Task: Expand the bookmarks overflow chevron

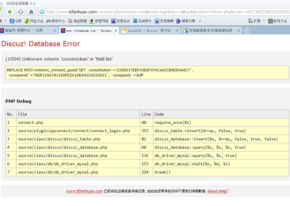Action: click(x=200, y=21)
